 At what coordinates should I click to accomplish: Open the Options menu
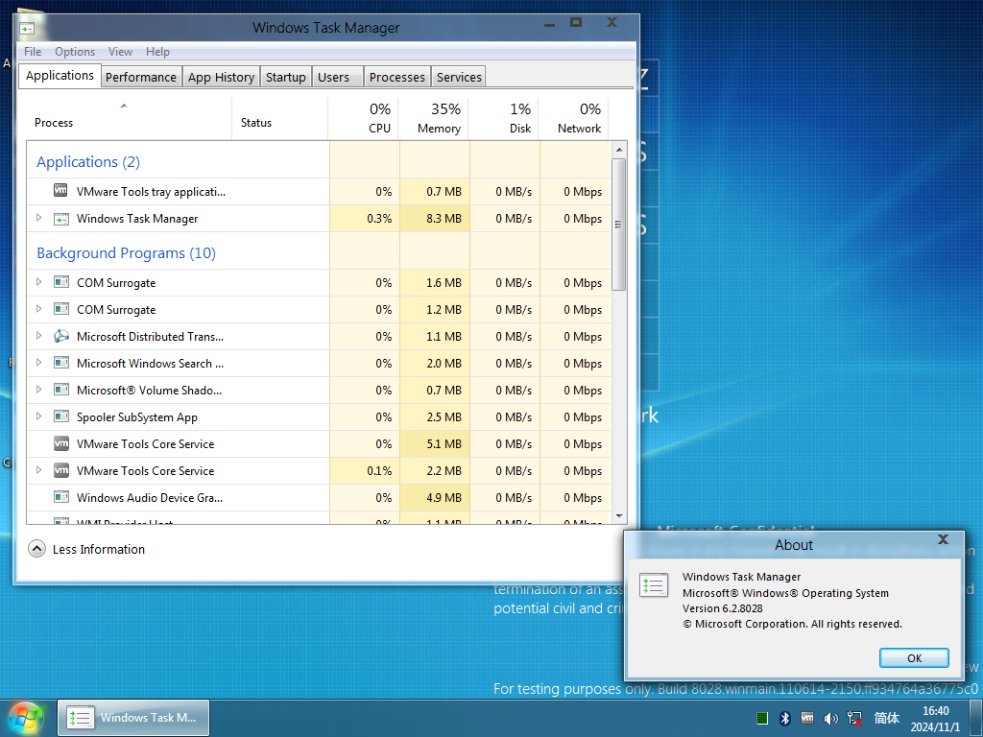tap(75, 52)
